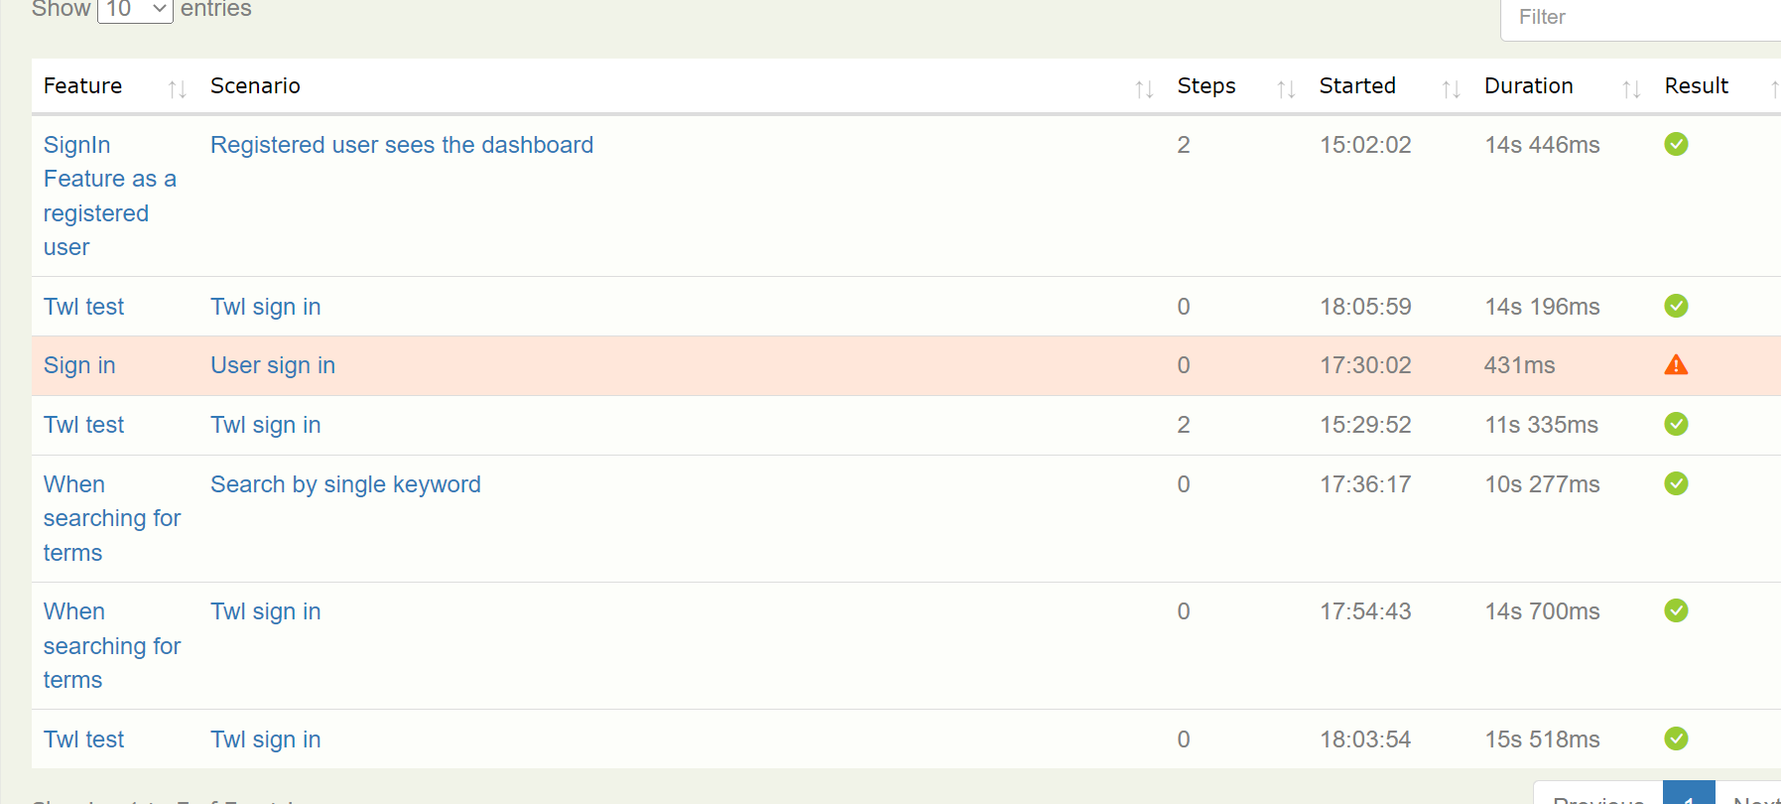Viewport: 1781px width, 804px height.
Task: Click the success icon on the 18:05:59 Twl run
Action: tap(1676, 306)
